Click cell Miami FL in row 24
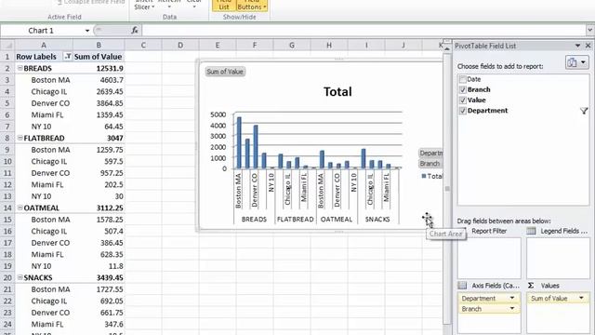The width and height of the screenshot is (595, 335). (x=44, y=325)
